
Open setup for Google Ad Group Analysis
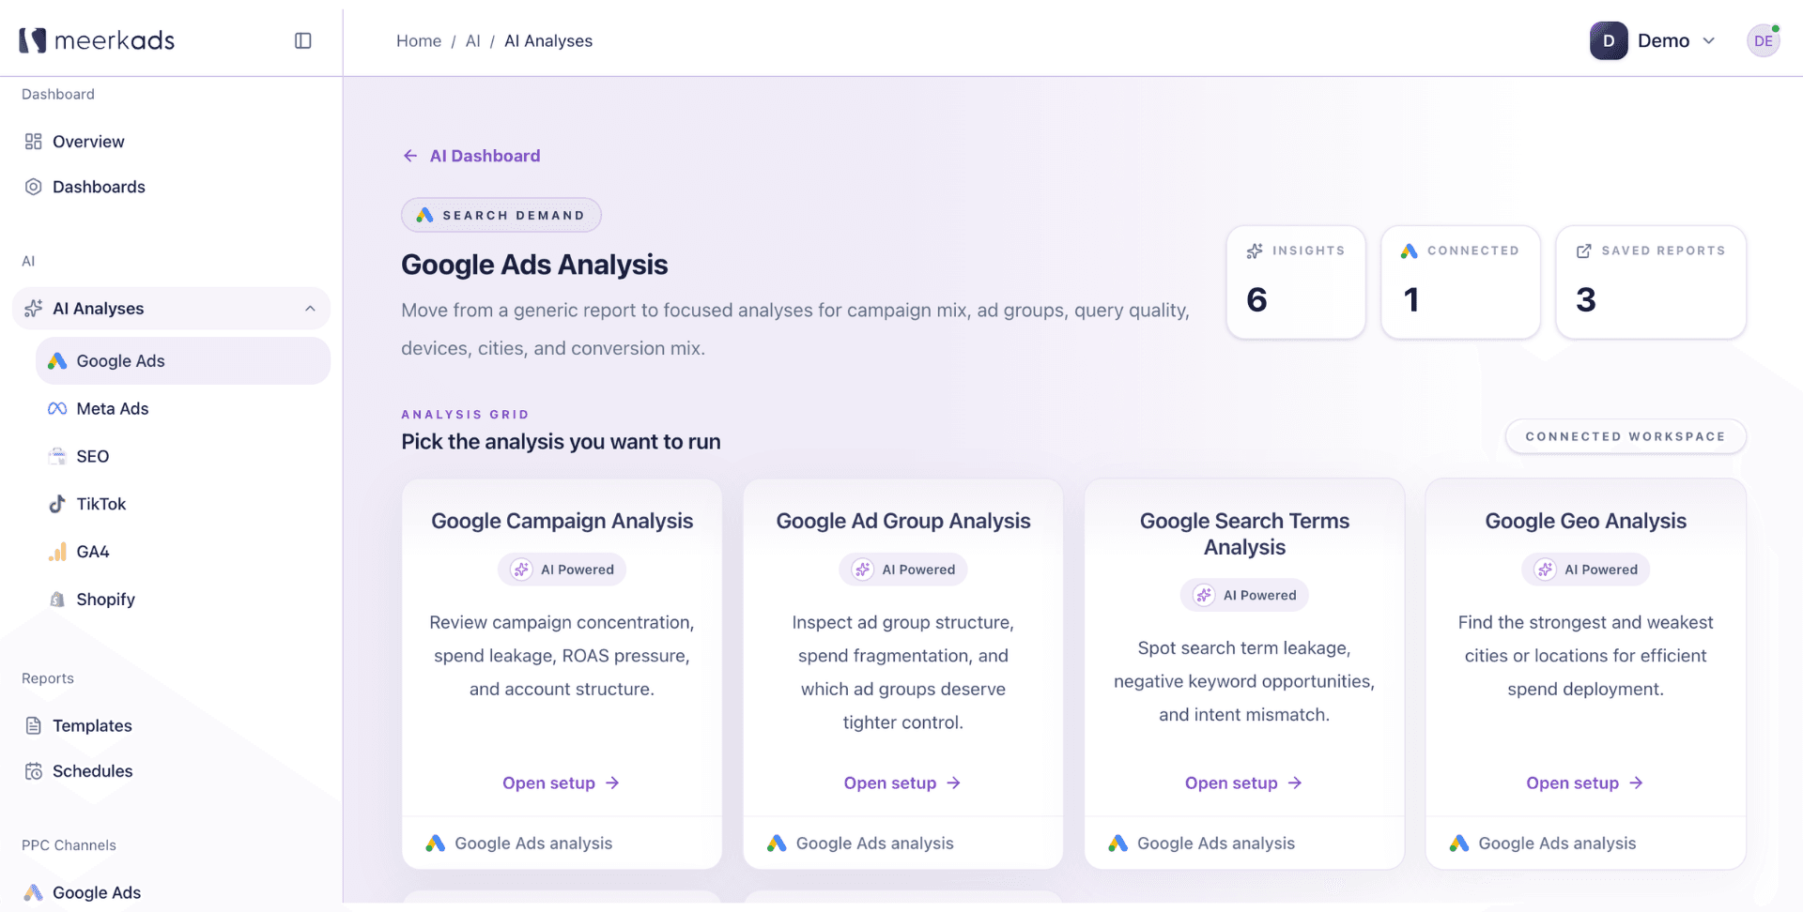(x=902, y=783)
